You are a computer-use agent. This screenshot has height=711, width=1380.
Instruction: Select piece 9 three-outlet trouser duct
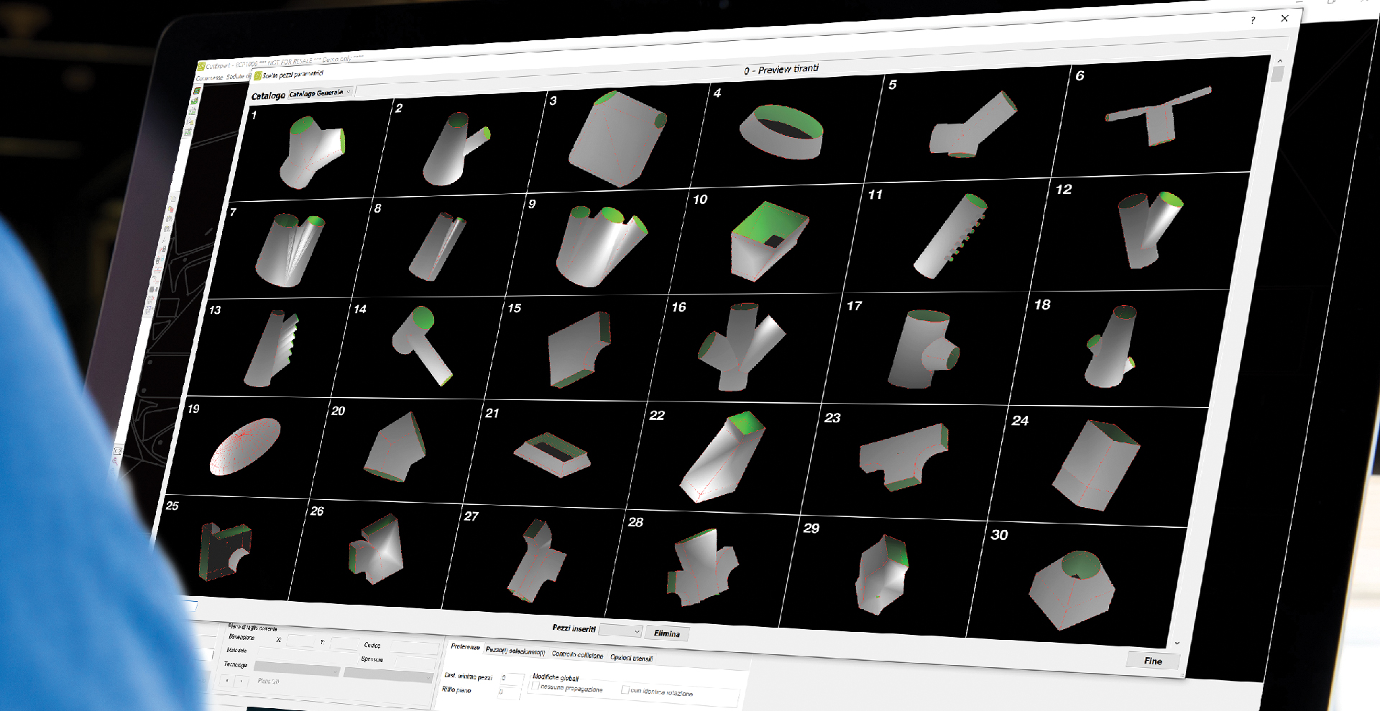(602, 246)
